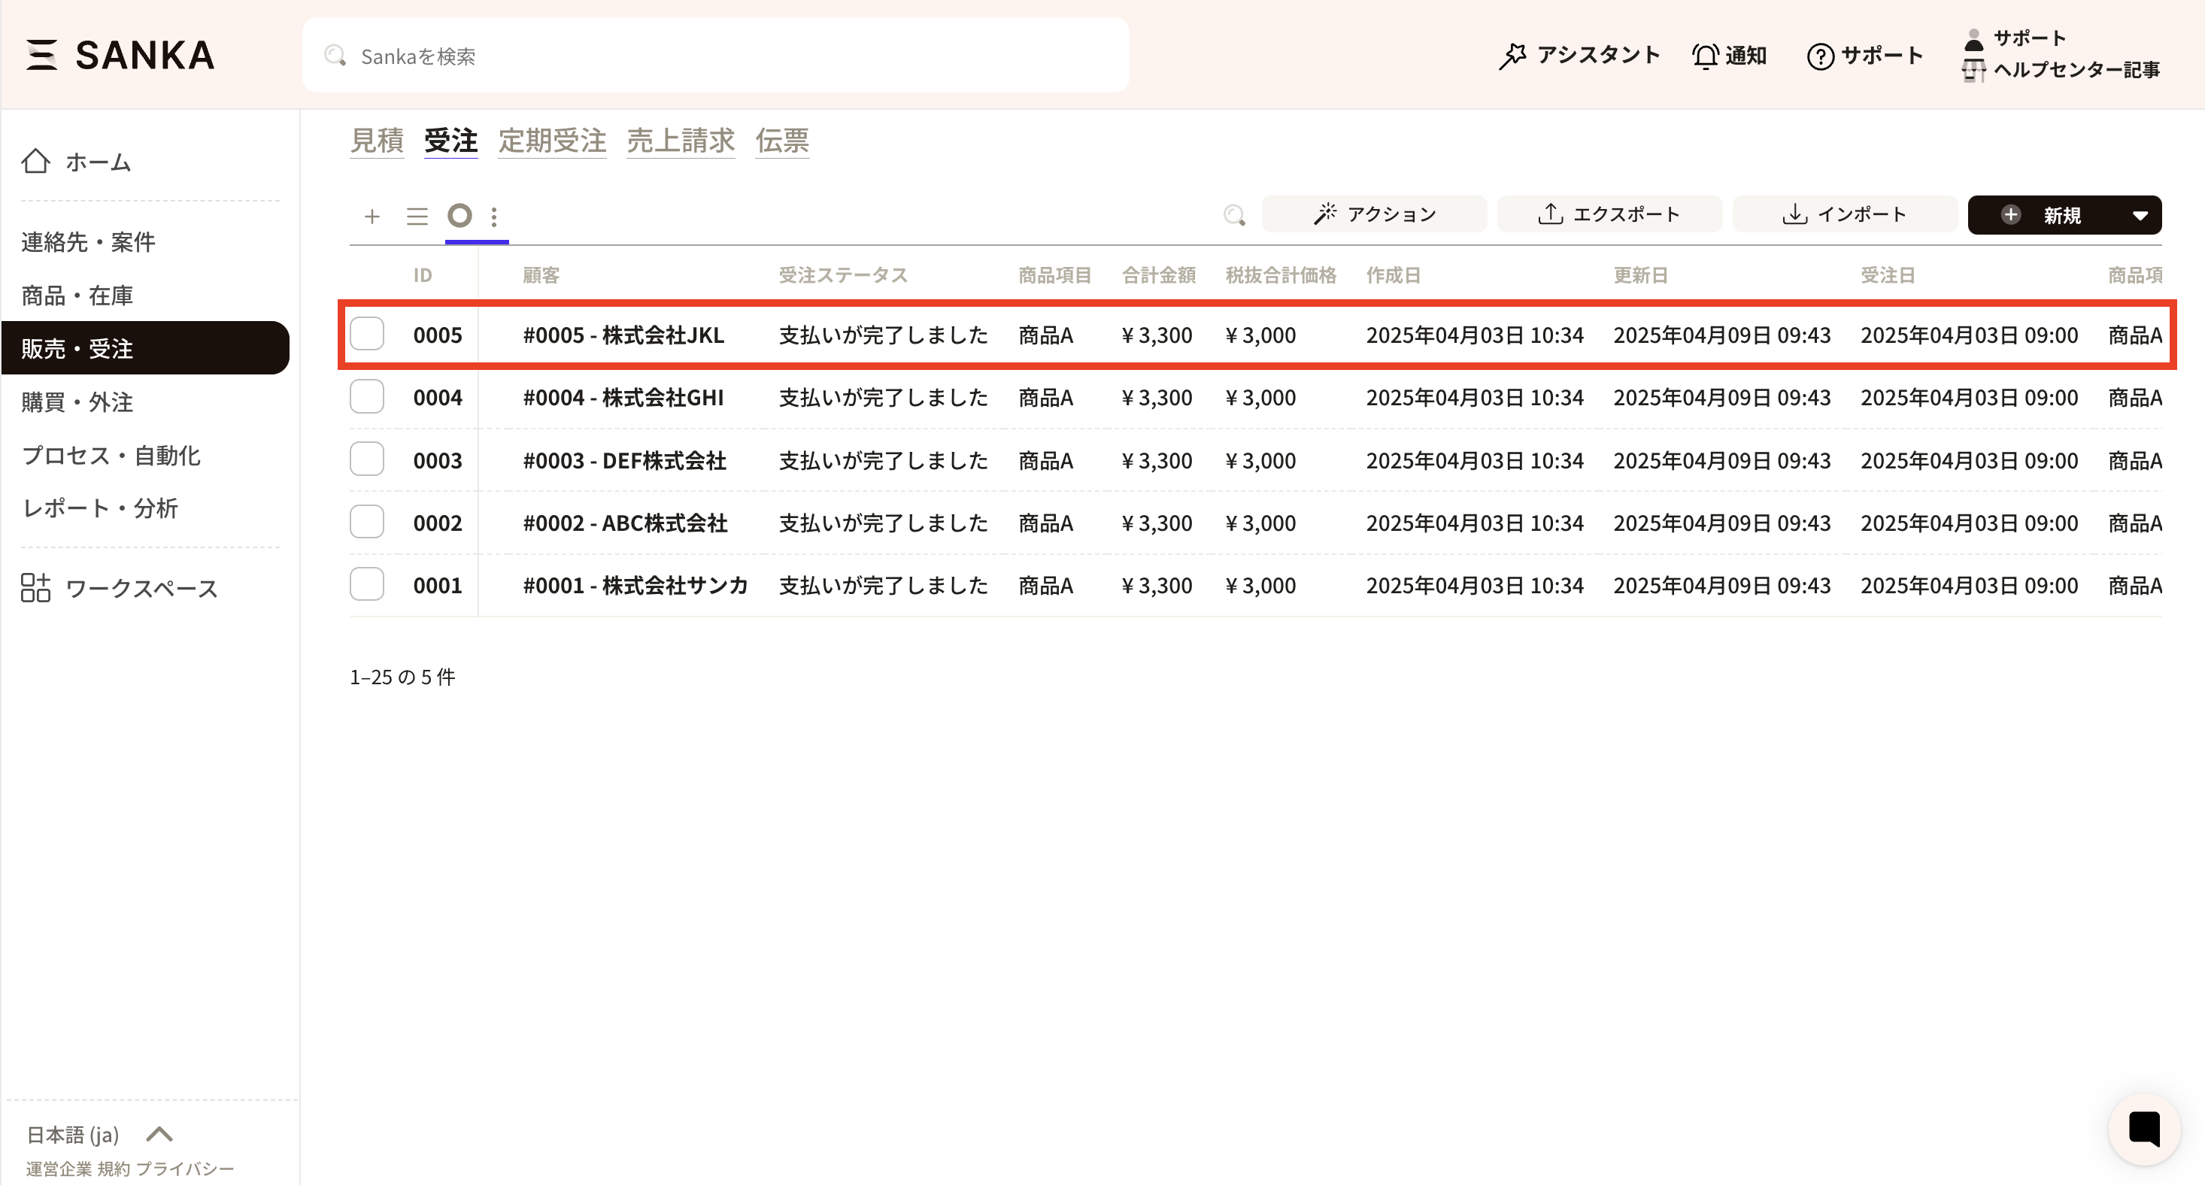Open the アクション actions menu
The image size is (2205, 1185).
click(1374, 214)
